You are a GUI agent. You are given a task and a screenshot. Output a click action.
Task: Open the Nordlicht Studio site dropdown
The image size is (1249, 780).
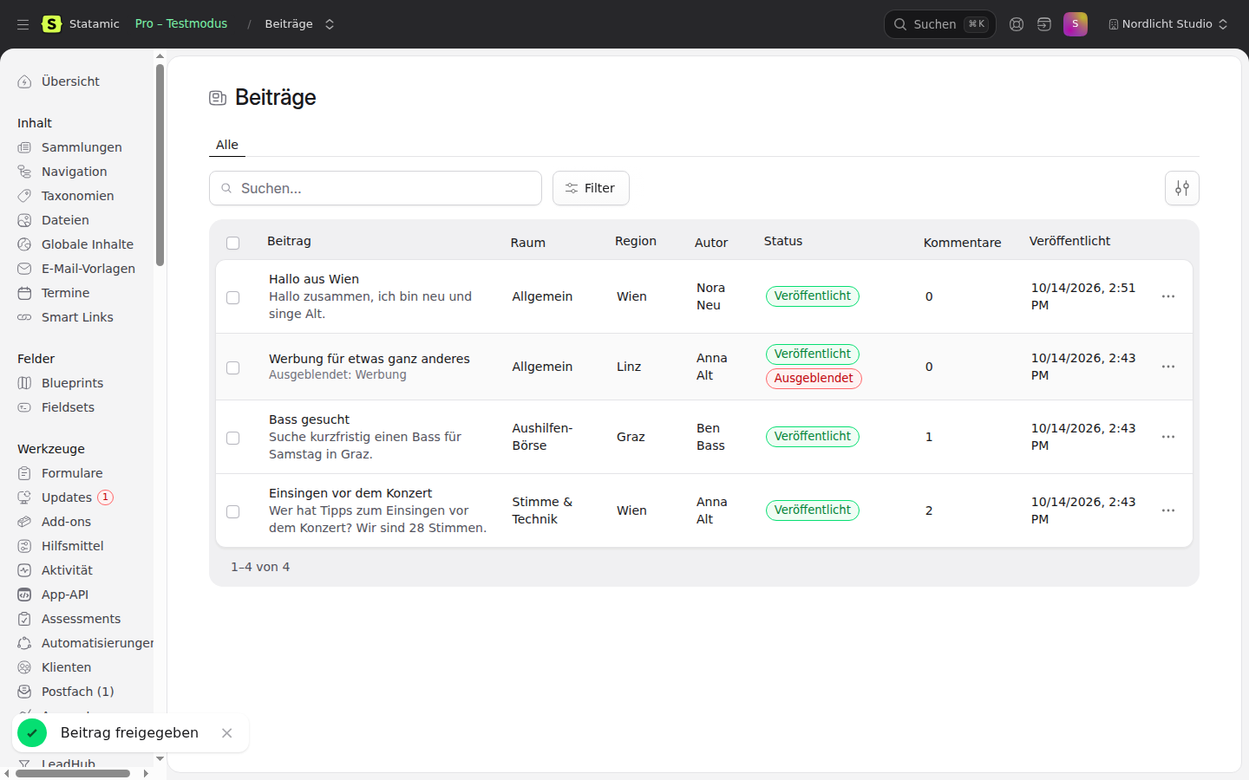coord(1168,24)
